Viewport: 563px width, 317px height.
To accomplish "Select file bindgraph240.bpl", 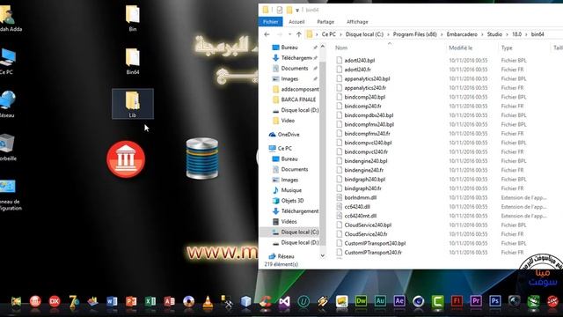I will point(361,180).
